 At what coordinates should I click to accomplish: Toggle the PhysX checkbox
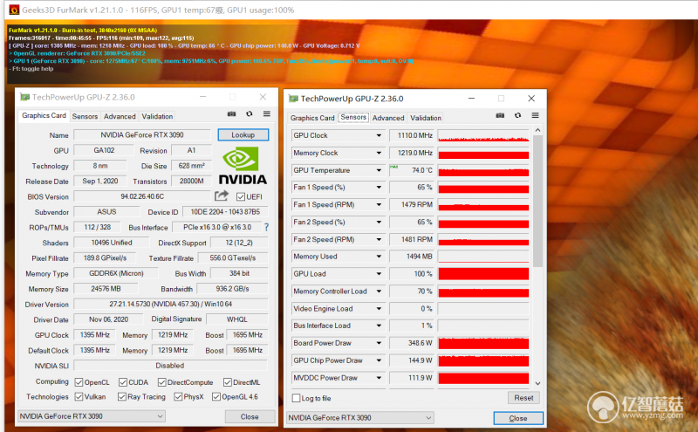tap(178, 396)
